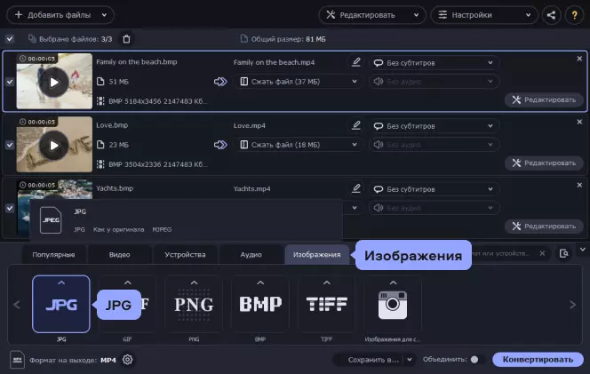This screenshot has height=374, width=590.
Task: Open audio track dropdown for Love.mp4
Action: [435, 145]
